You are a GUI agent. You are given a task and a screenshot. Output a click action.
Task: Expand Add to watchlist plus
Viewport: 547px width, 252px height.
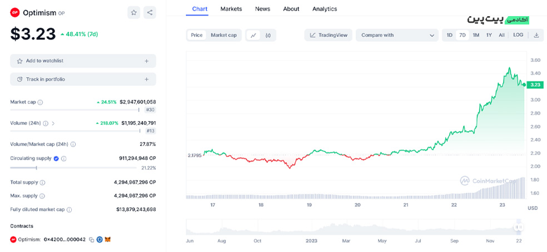click(146, 61)
